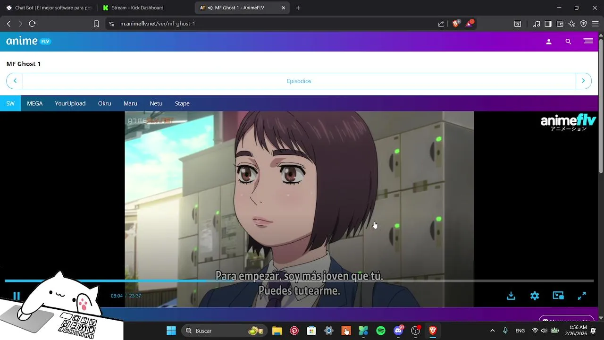This screenshot has height=340, width=604.
Task: Show hidden system tray icons
Action: pos(493,331)
